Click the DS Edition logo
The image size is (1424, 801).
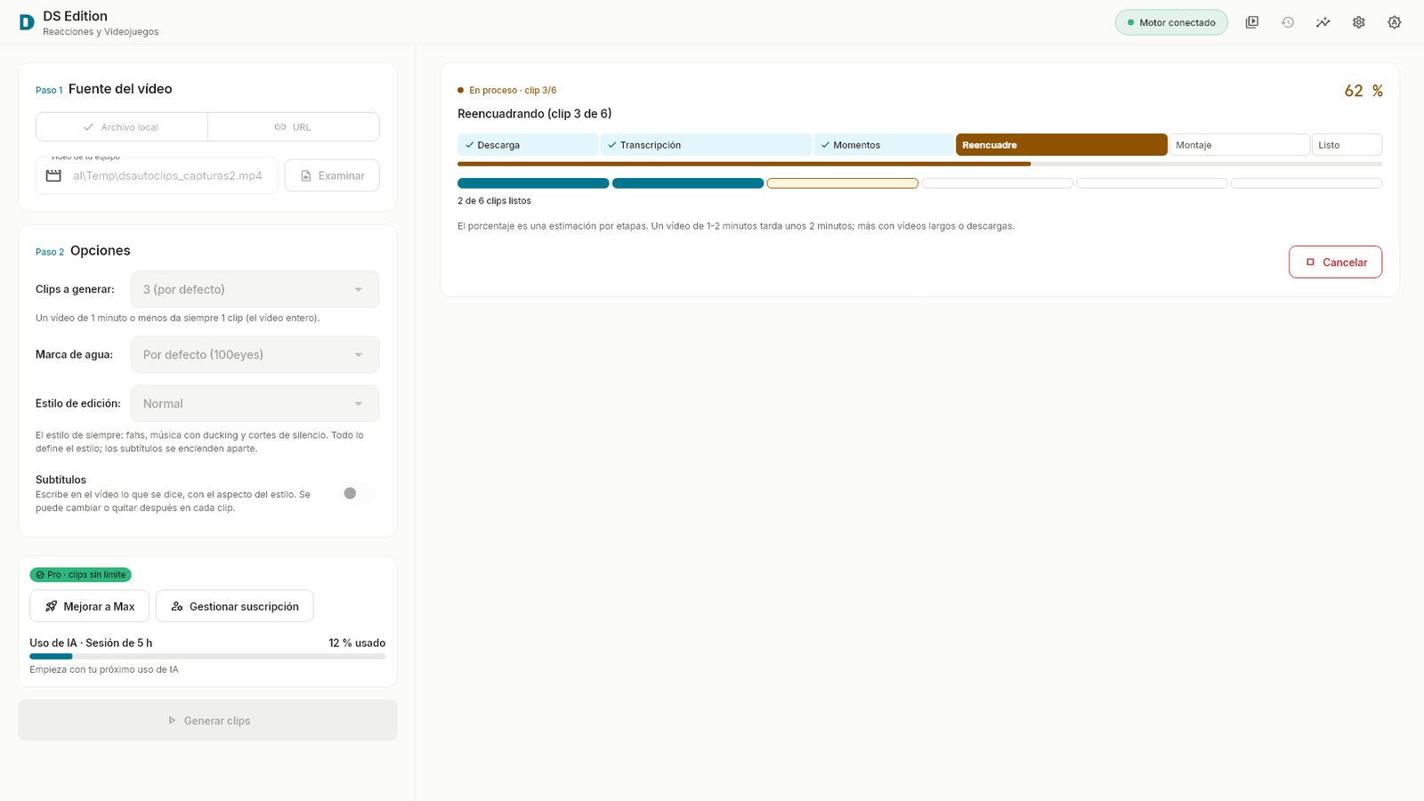pos(27,22)
